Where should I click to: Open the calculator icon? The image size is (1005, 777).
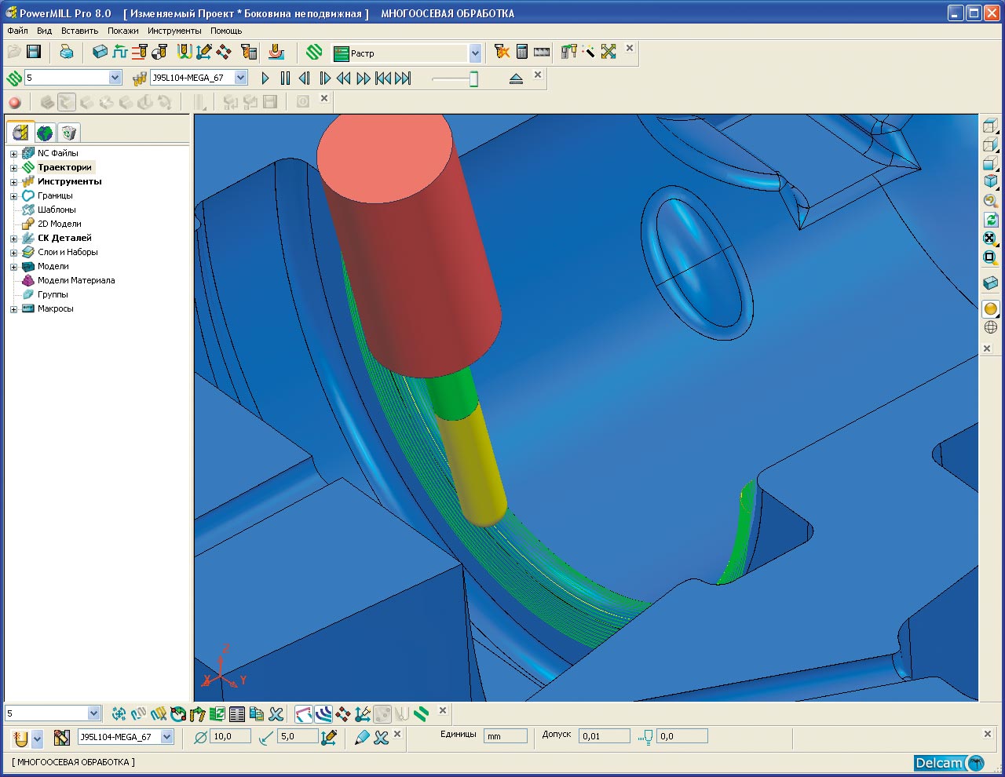click(522, 52)
